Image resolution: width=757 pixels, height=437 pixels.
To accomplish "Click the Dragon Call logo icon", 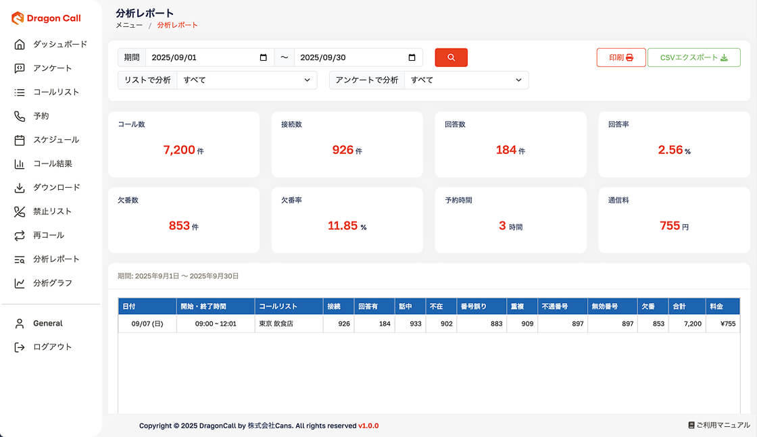I will 18,18.
